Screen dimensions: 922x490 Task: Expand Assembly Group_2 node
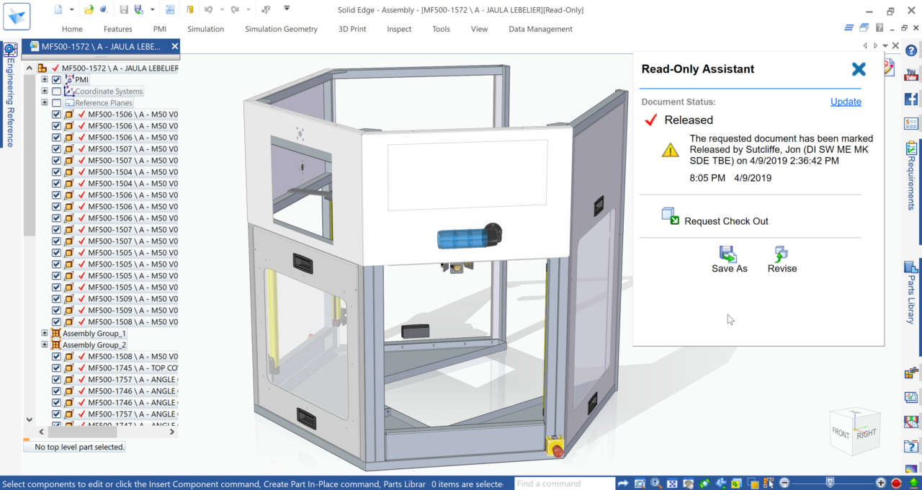45,345
